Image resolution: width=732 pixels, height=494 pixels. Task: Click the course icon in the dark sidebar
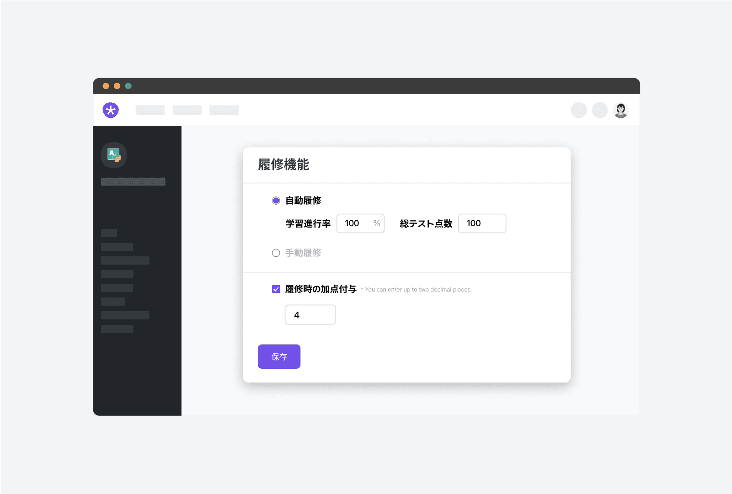[x=114, y=155]
